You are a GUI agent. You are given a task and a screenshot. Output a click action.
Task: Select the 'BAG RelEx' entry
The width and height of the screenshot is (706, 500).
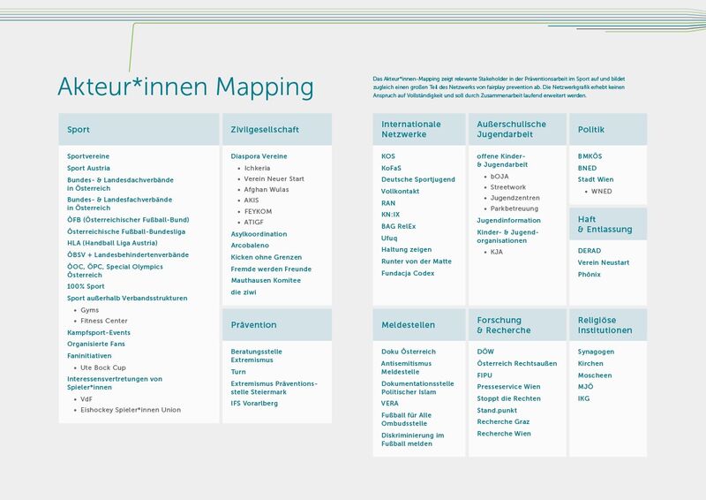point(399,226)
